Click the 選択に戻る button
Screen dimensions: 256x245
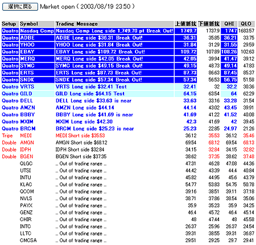click(20, 7)
